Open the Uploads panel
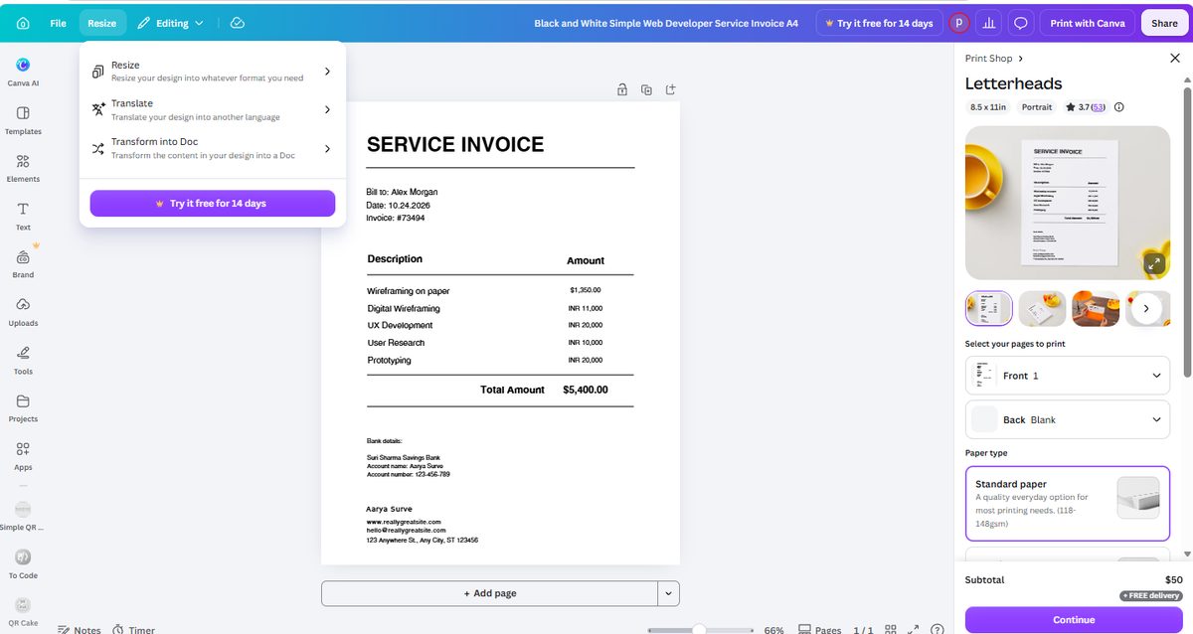The width and height of the screenshot is (1193, 634). (23, 312)
